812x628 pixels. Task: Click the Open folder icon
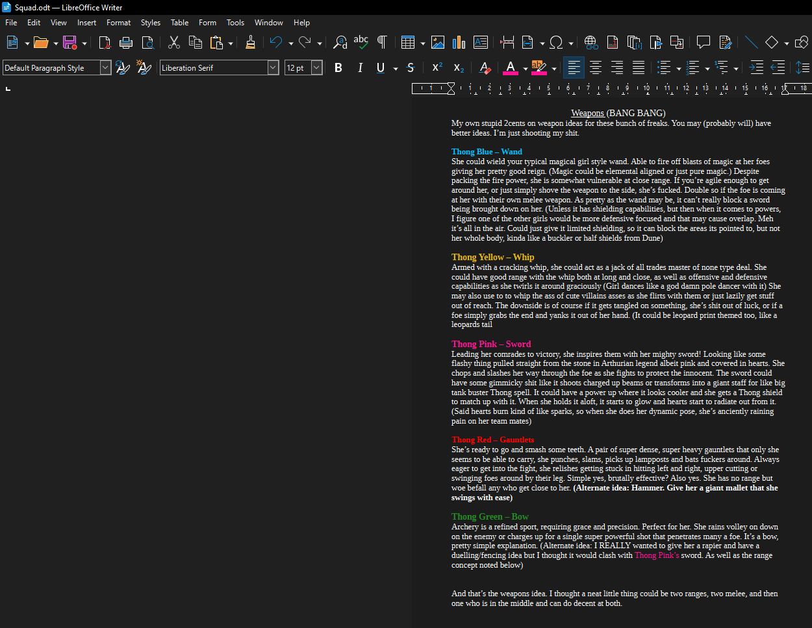pos(41,42)
